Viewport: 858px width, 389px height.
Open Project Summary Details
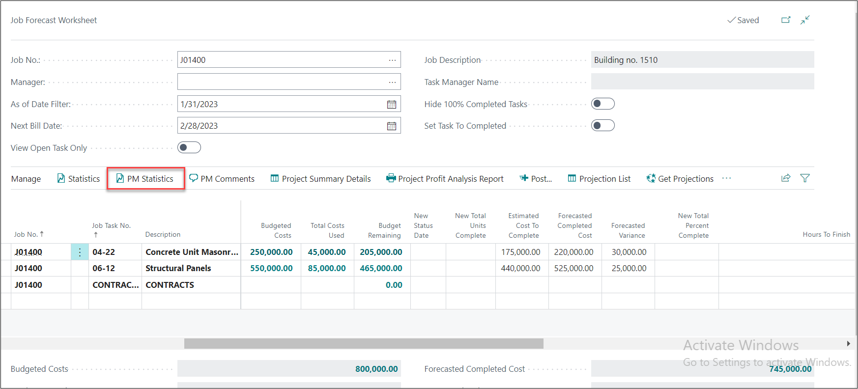321,179
